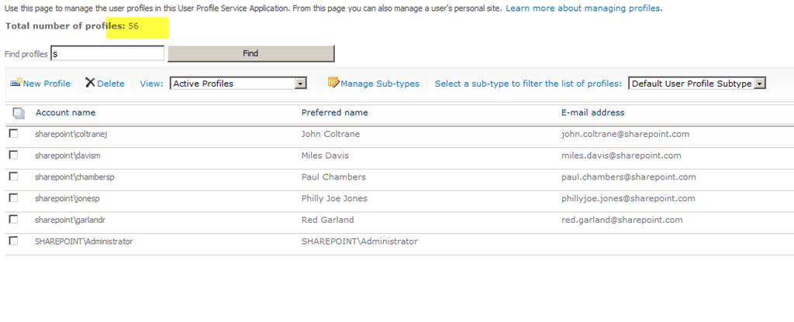This screenshot has width=794, height=322.
Task: Click the Delete X icon
Action: pos(90,82)
